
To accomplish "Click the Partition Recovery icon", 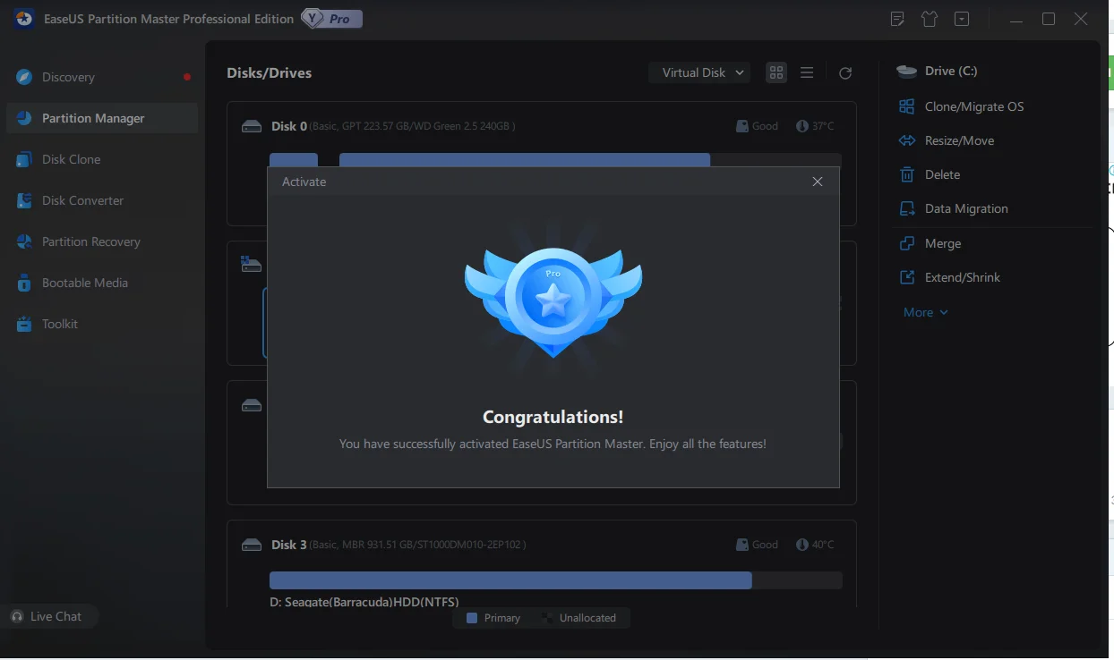I will point(24,241).
